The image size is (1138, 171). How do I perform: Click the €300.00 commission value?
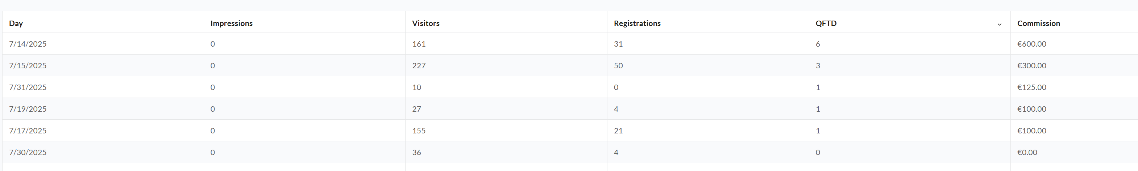1031,65
